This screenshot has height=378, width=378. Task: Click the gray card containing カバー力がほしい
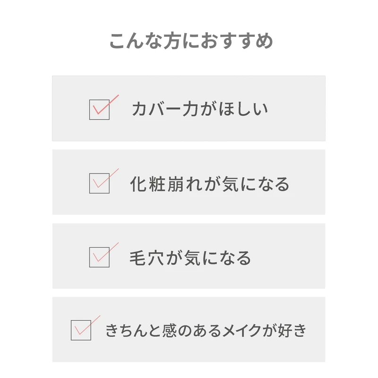point(293,128)
